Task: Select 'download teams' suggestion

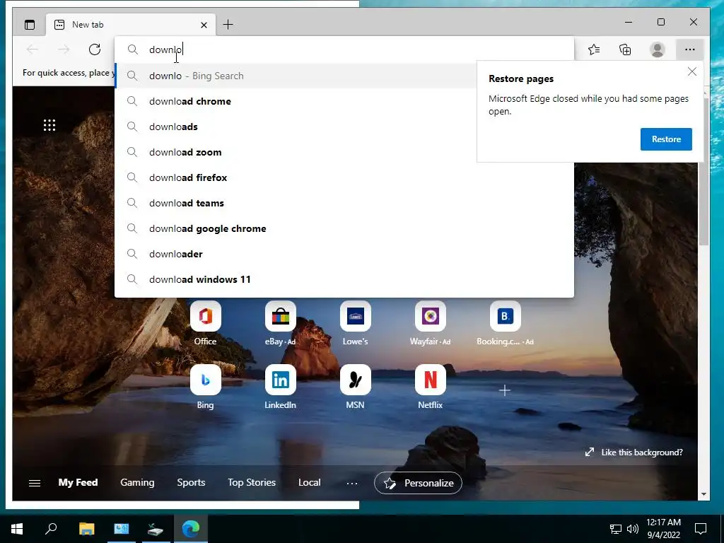Action: click(x=344, y=203)
